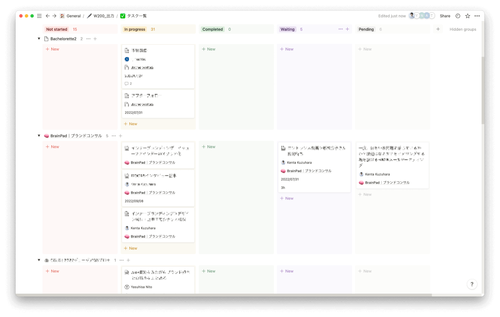
Task: Go back with the left arrow
Action: [47, 16]
